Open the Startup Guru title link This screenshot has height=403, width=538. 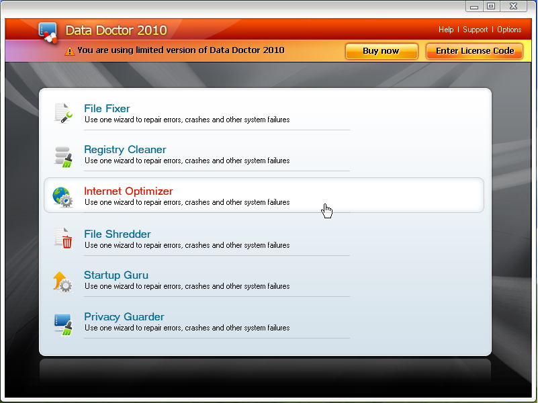coord(116,275)
